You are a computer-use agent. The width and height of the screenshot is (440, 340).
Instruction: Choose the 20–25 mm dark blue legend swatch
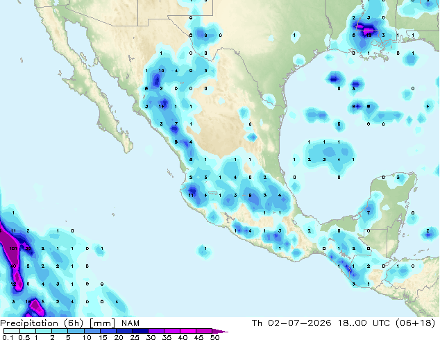[124, 331]
